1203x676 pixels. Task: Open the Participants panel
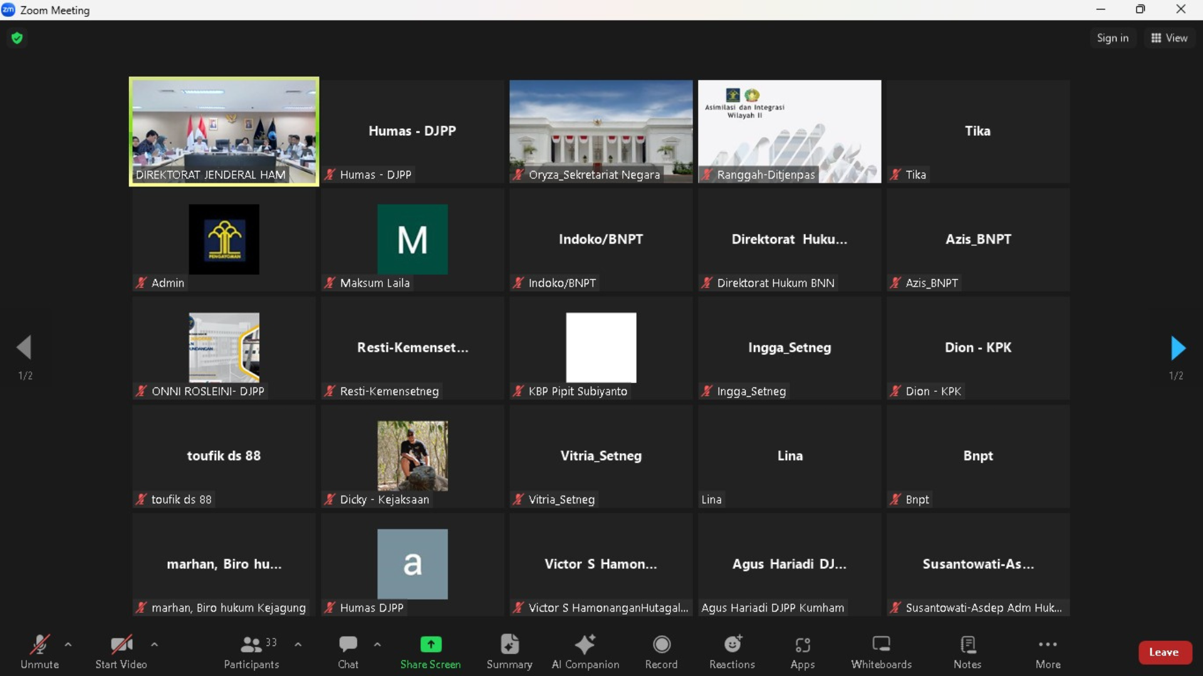click(x=251, y=652)
